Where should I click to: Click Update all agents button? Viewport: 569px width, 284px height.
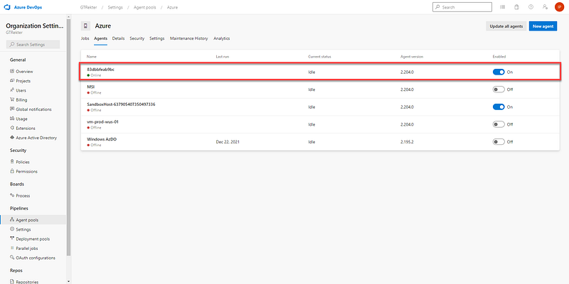506,26
